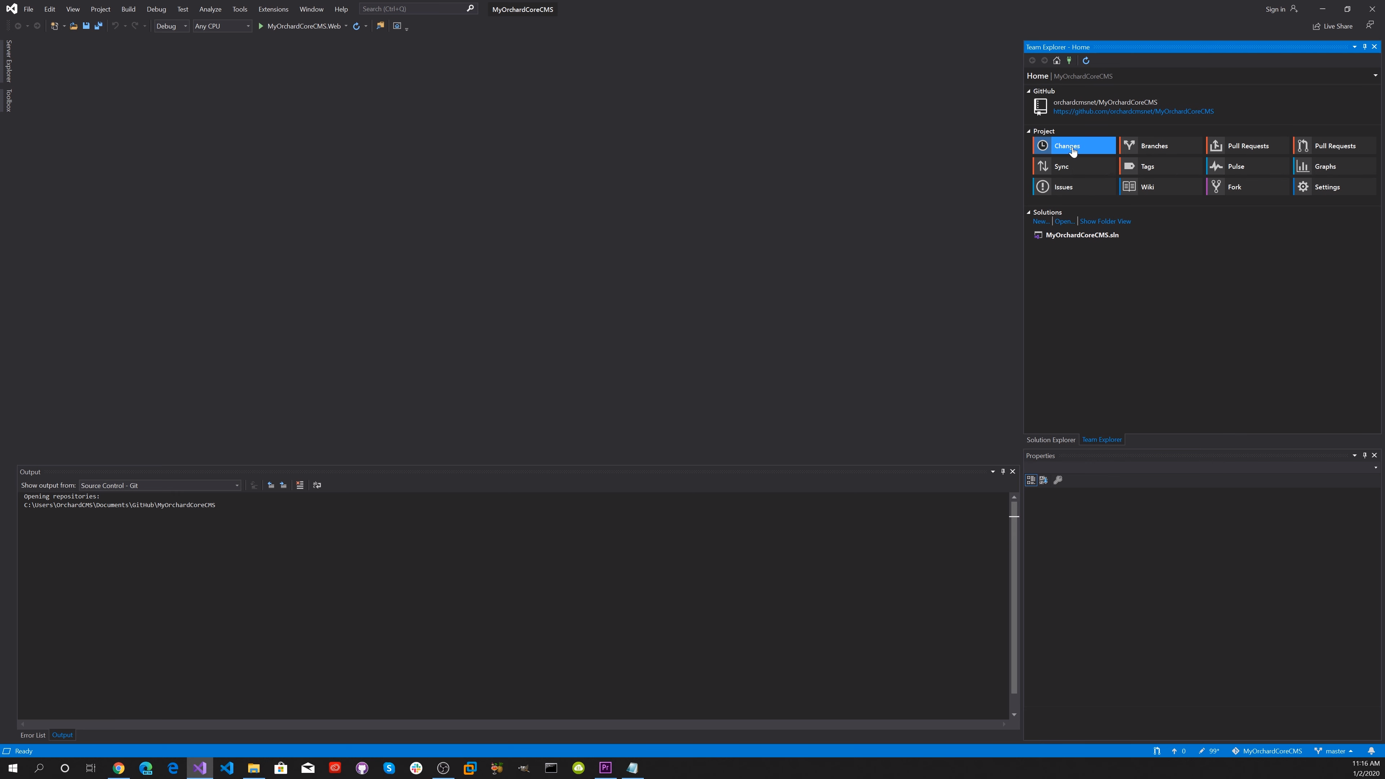Open the Analyze menu
The width and height of the screenshot is (1385, 779).
(x=210, y=9)
